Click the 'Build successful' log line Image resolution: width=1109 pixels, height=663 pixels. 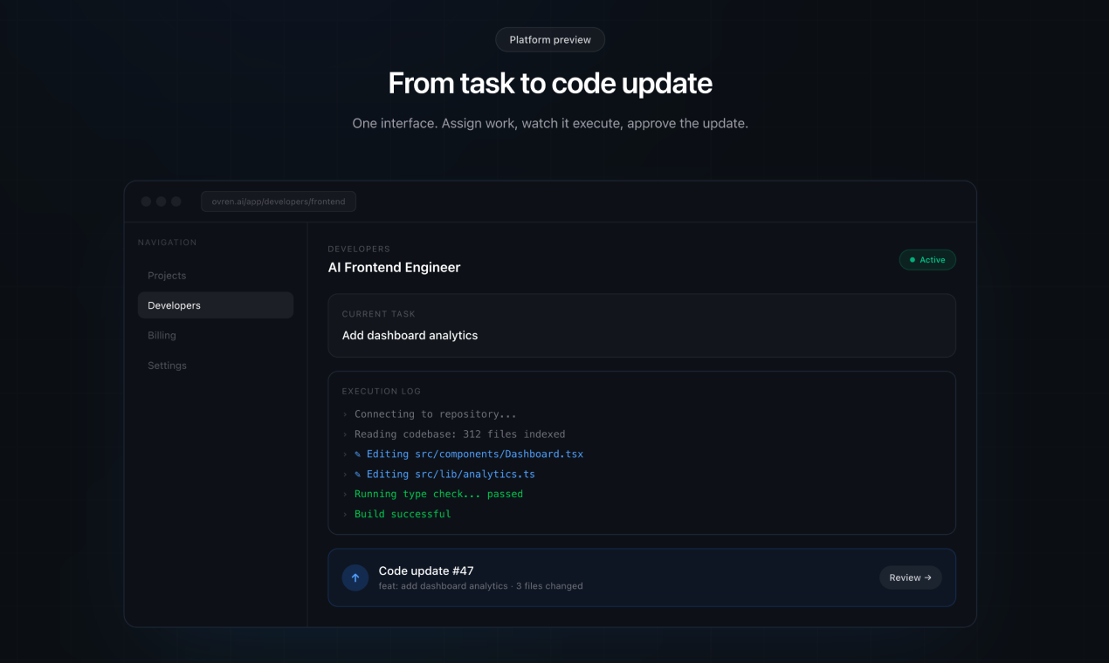pos(403,514)
